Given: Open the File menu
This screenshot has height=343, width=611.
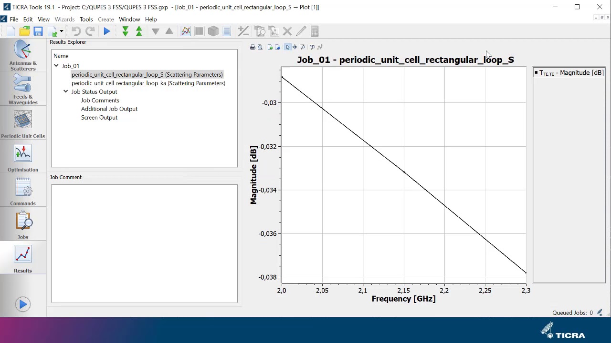Looking at the screenshot, I should tap(14, 20).
